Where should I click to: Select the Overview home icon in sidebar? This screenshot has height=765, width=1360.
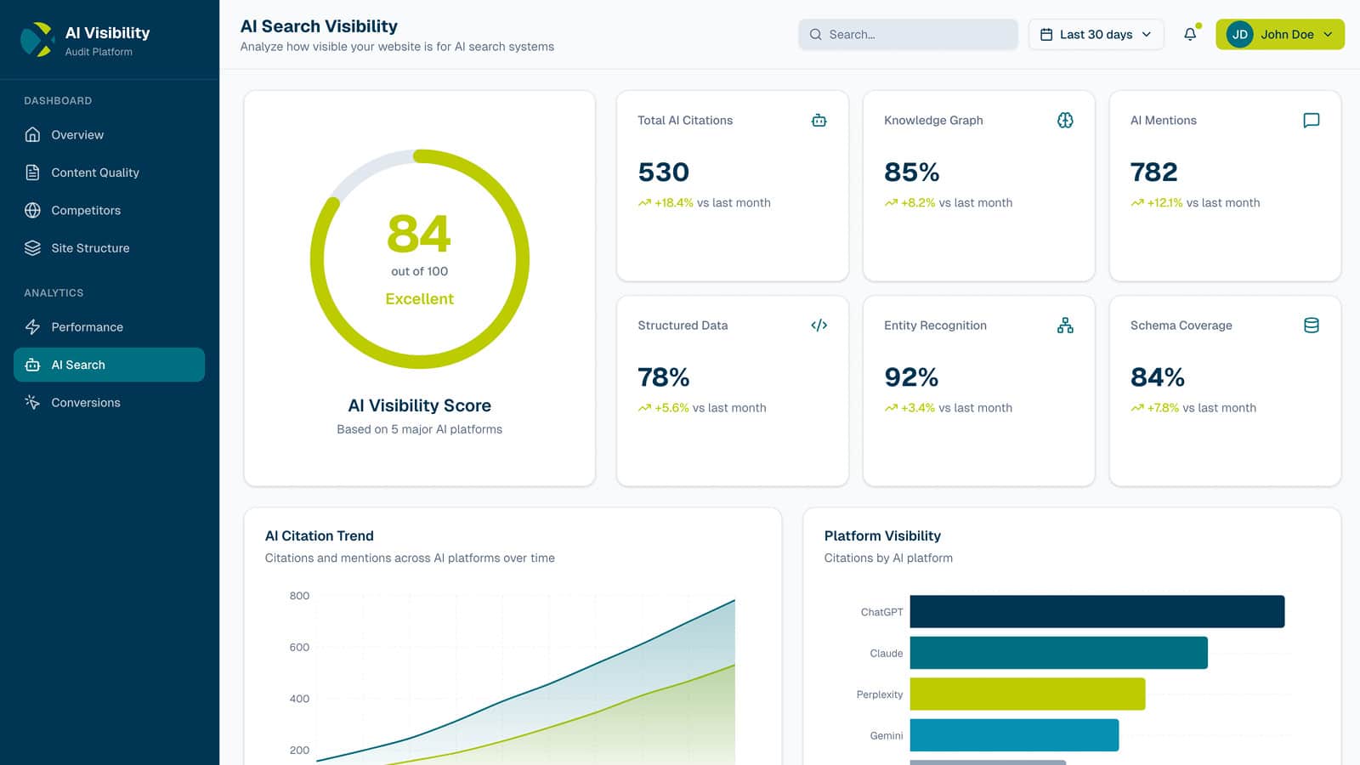coord(31,134)
